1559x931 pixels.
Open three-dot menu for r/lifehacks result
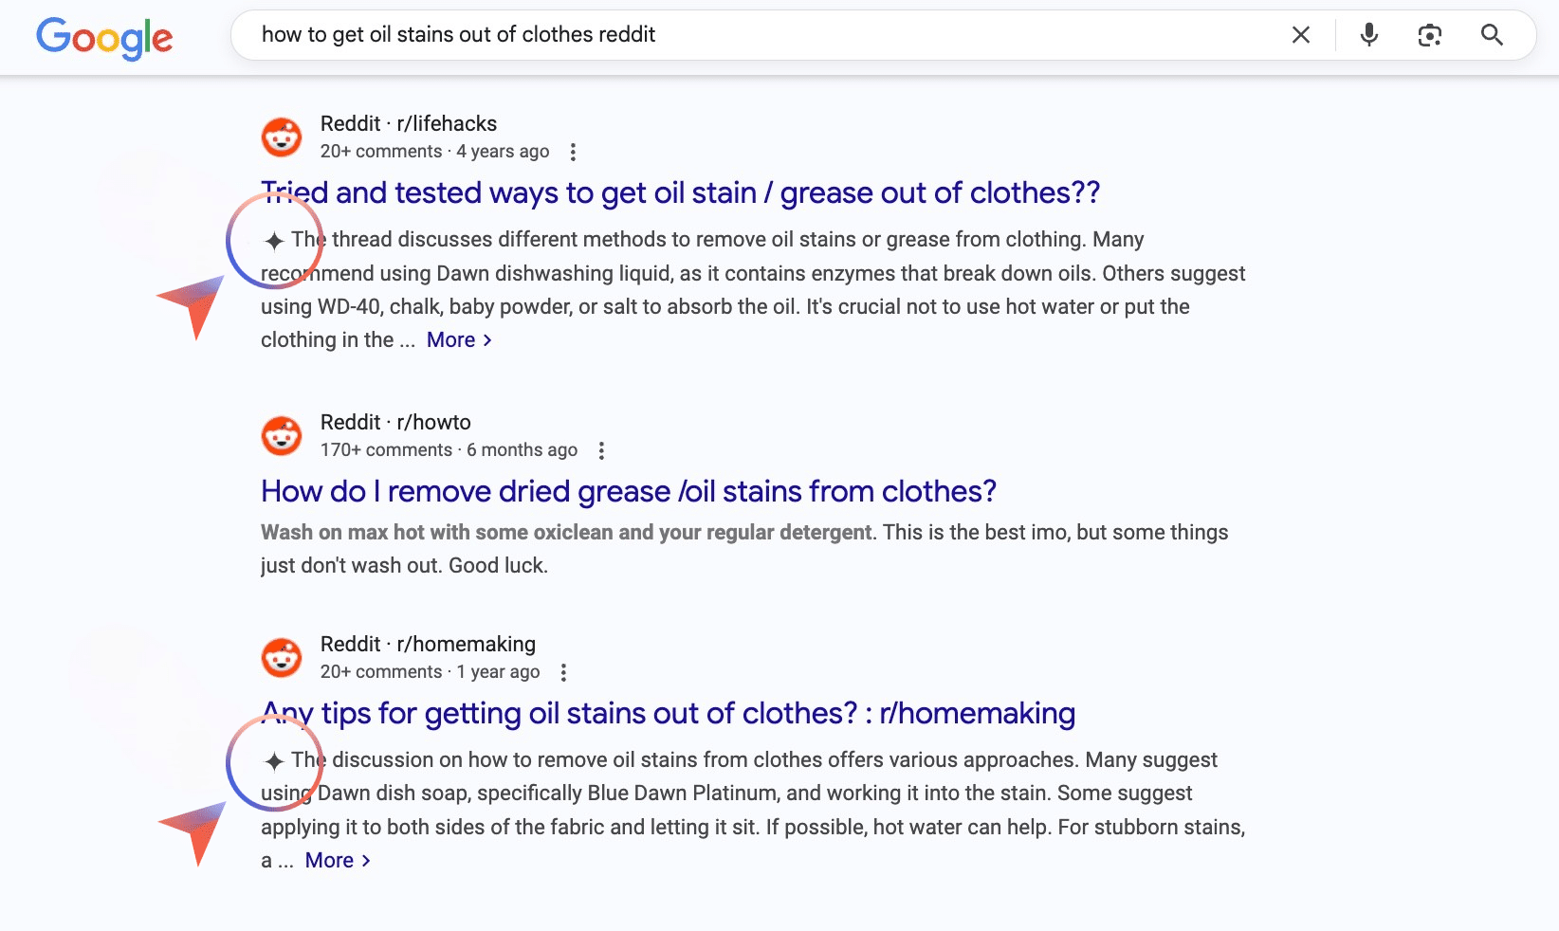[573, 152]
